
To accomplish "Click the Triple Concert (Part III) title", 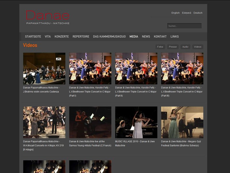I will pyautogui.click(x=182, y=91).
